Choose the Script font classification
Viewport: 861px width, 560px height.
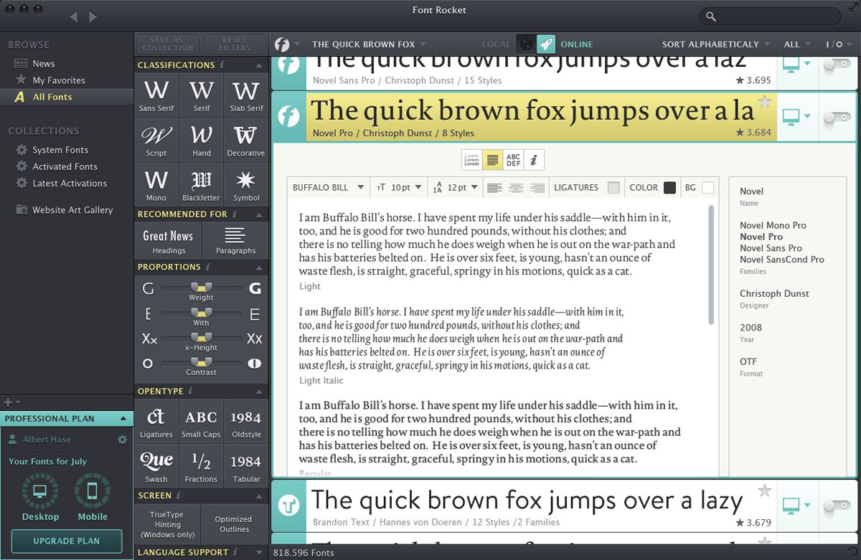point(156,141)
